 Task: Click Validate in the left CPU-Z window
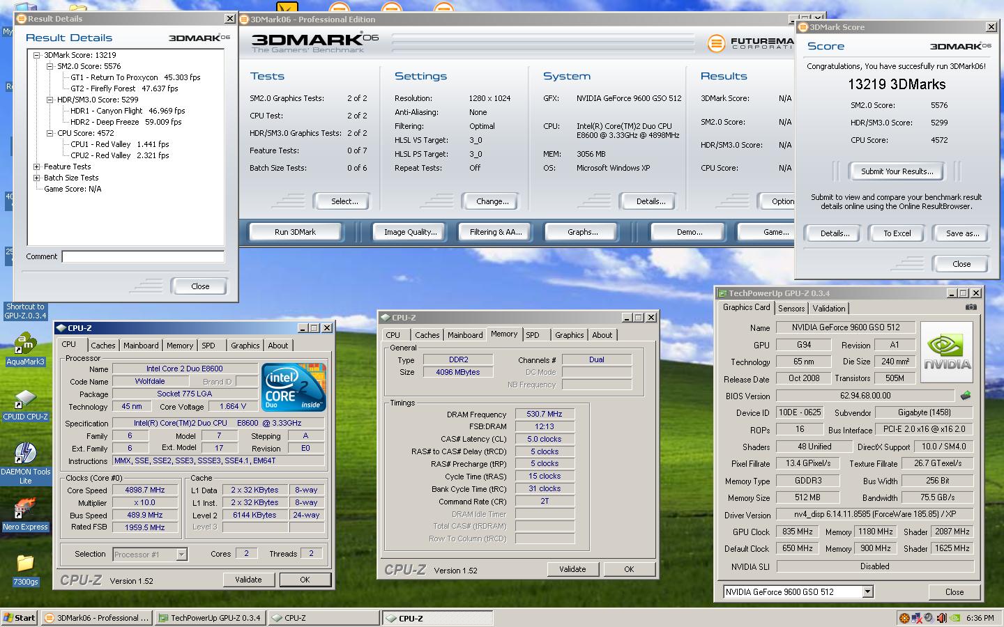pos(248,580)
